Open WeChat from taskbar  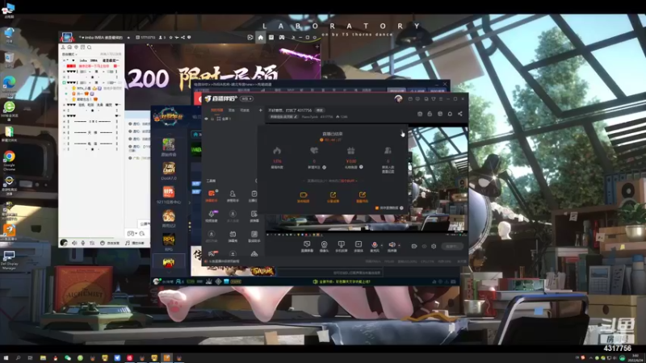click(x=68, y=358)
